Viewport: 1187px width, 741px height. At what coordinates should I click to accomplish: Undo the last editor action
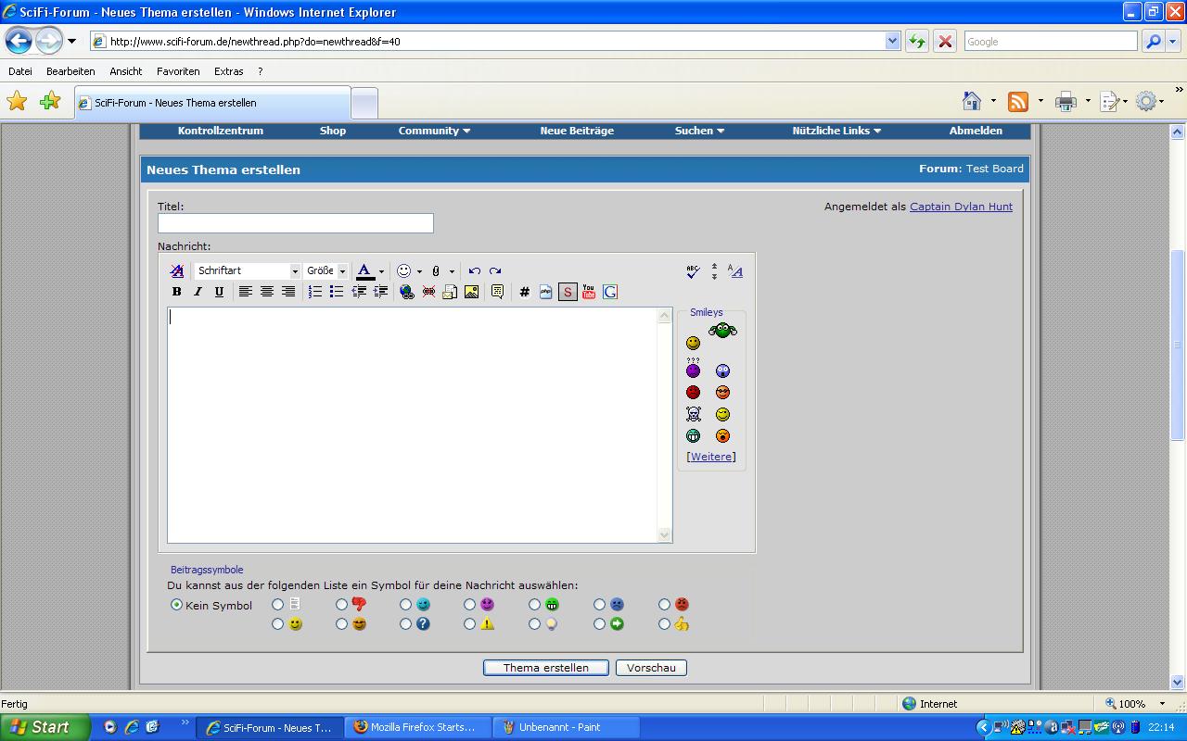[474, 271]
